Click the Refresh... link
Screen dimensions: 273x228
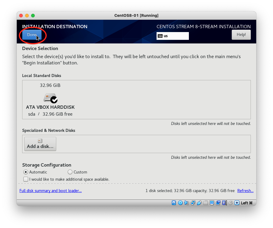(x=245, y=191)
